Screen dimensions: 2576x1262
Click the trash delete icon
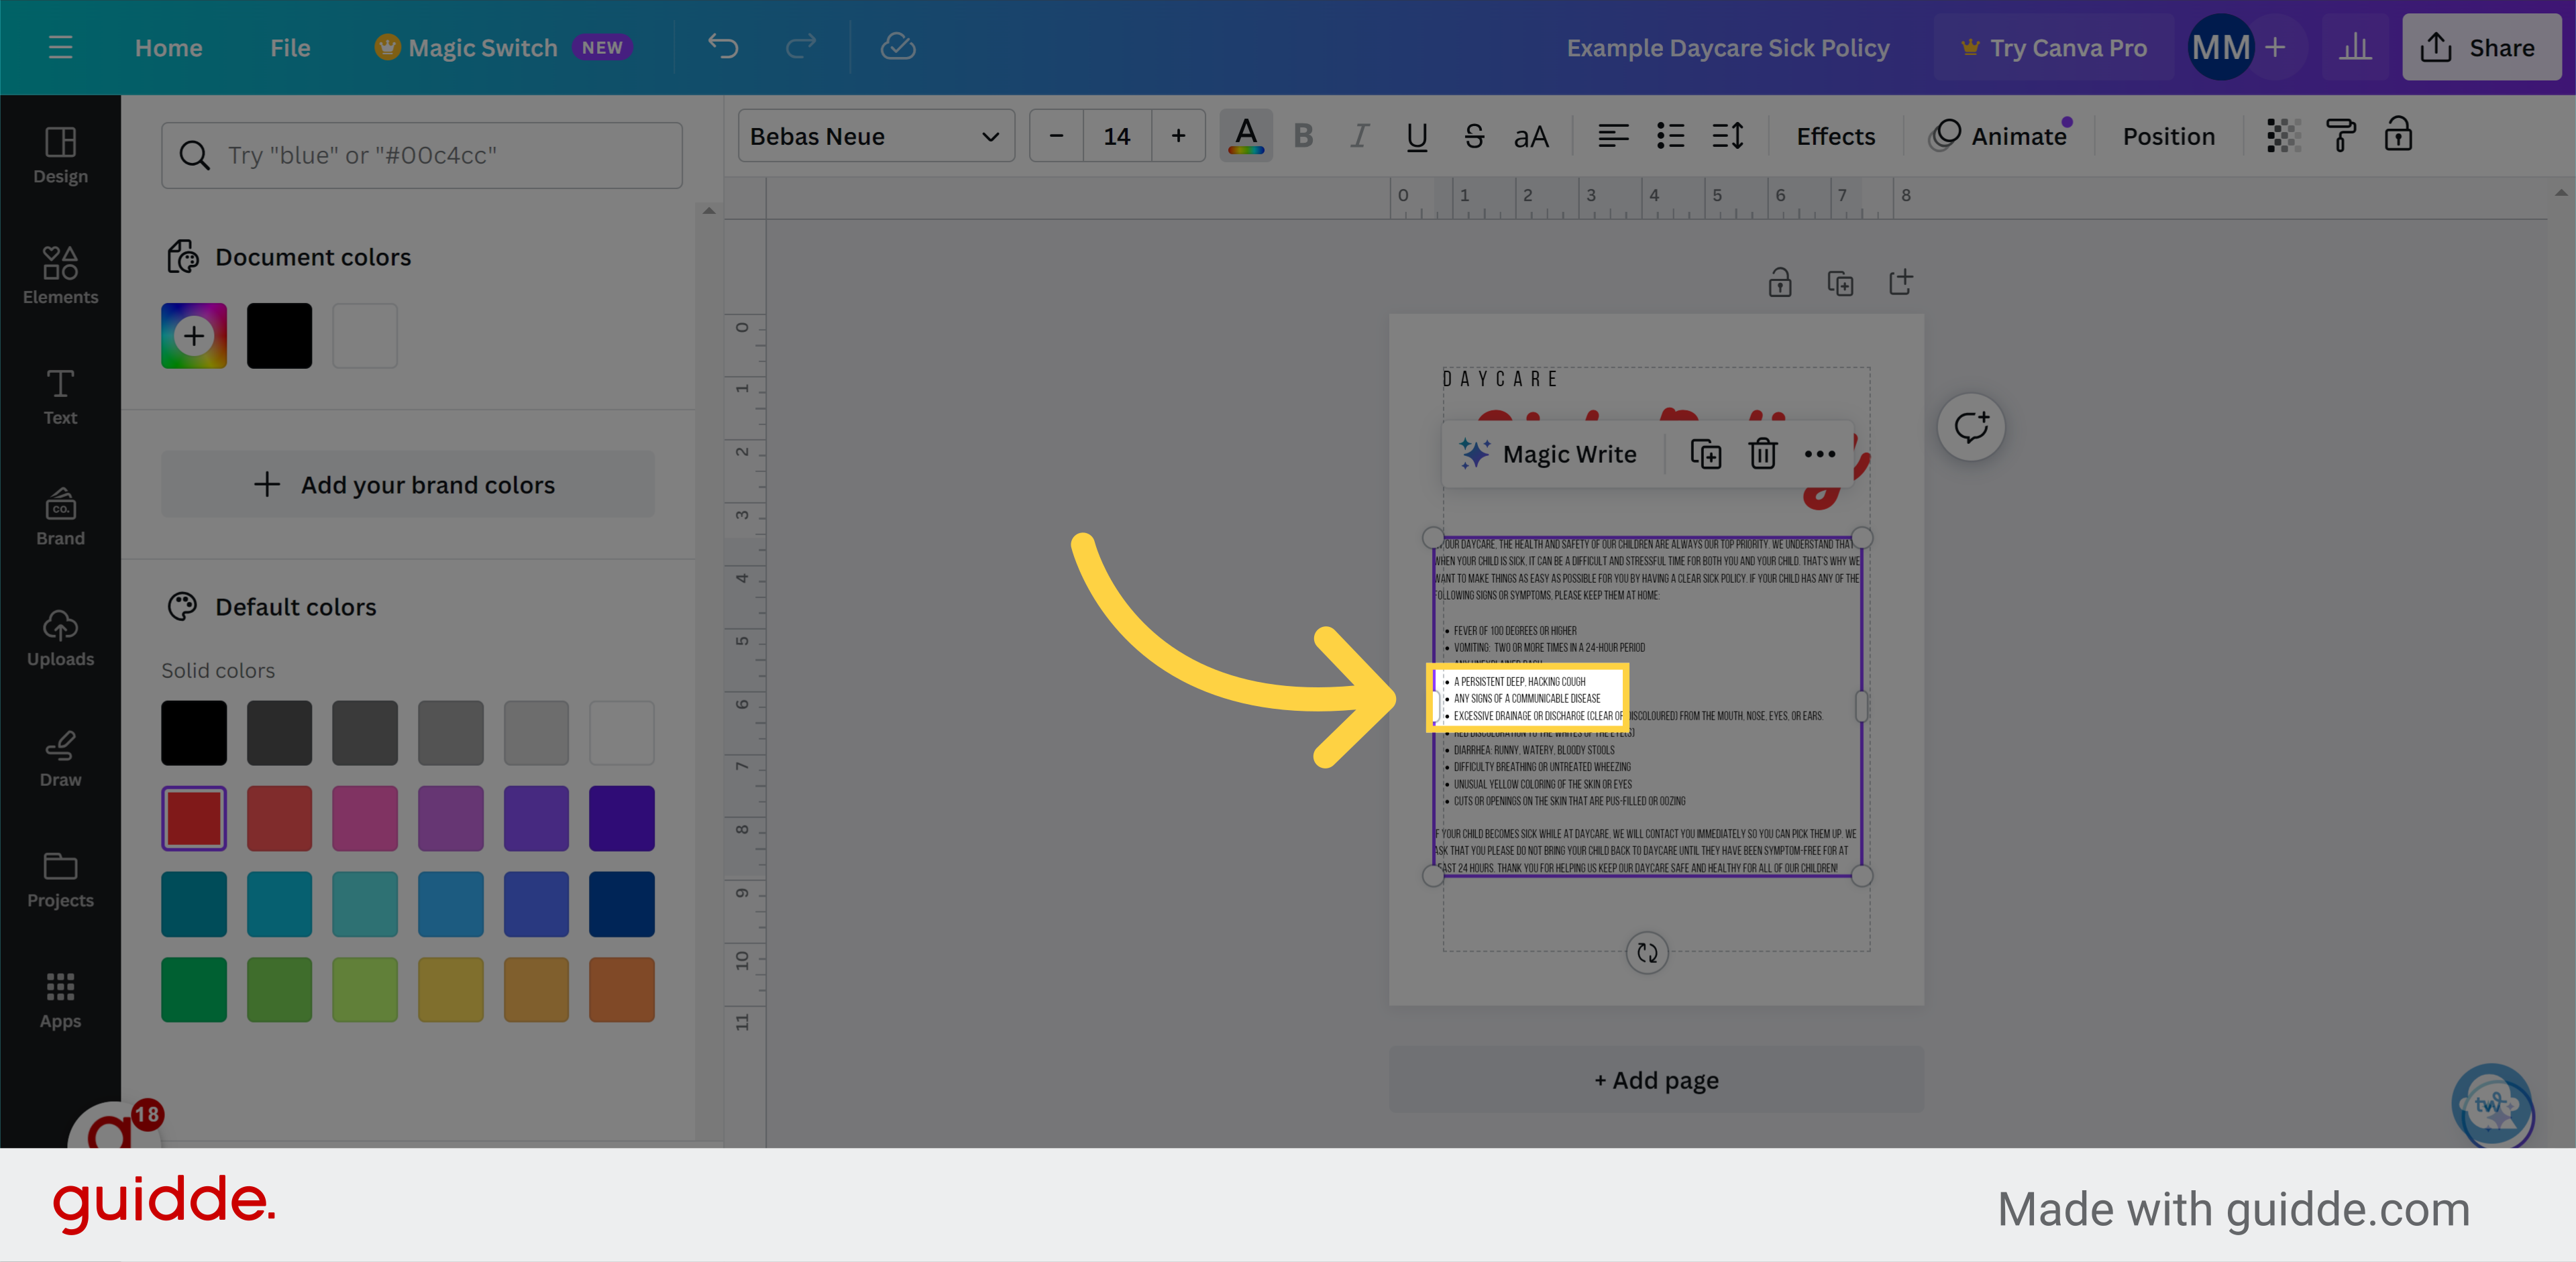click(1762, 454)
